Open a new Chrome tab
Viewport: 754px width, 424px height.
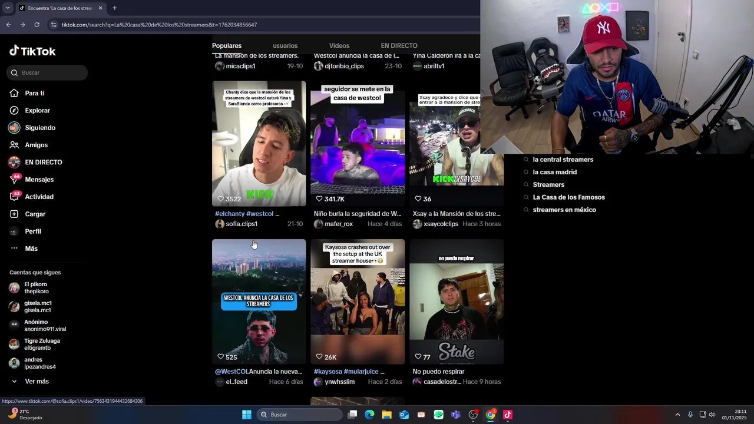tap(114, 8)
